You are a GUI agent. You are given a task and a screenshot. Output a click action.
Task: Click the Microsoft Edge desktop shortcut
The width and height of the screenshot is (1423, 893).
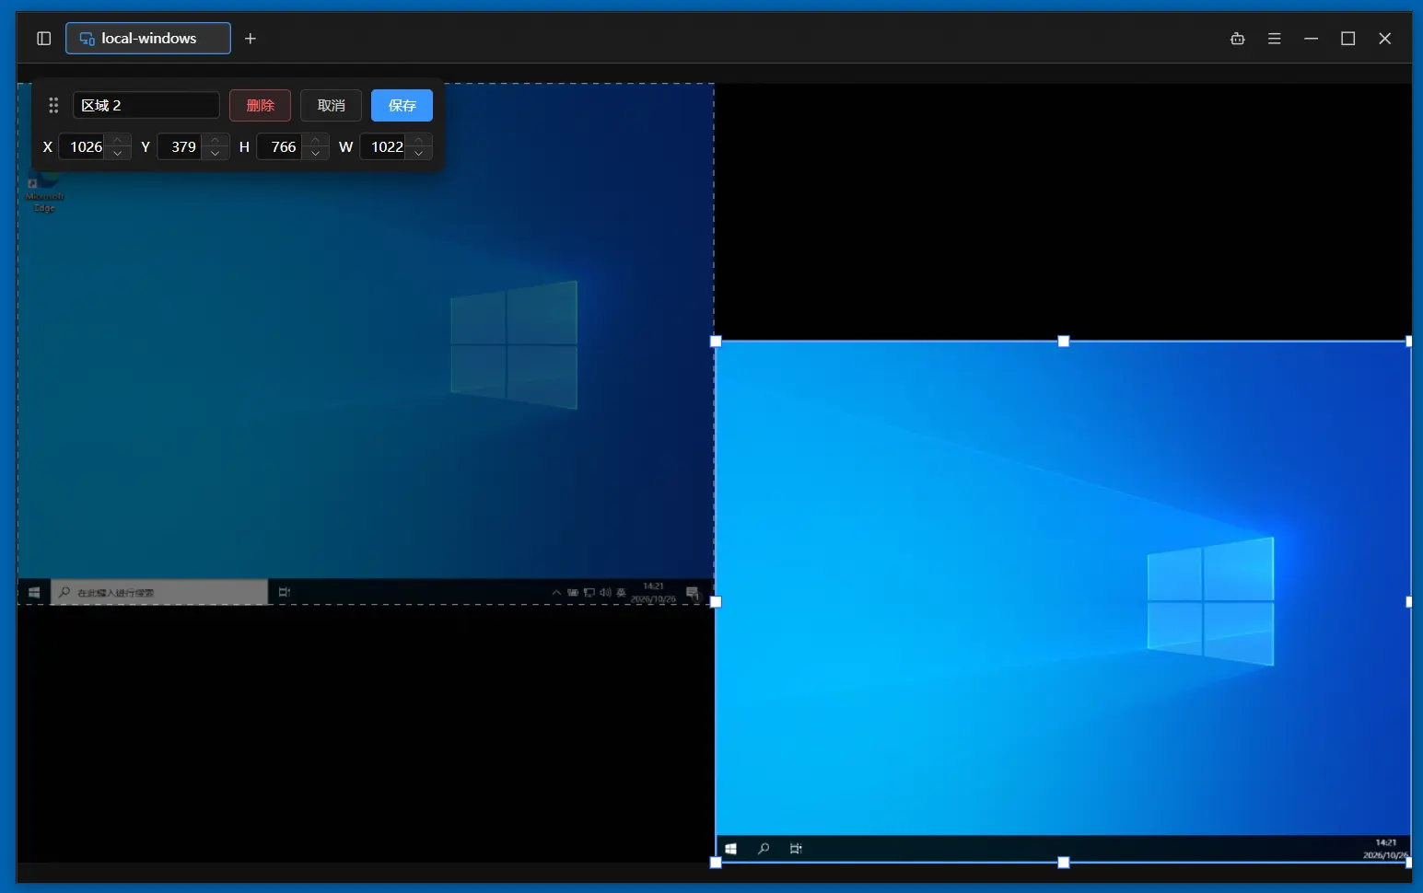pyautogui.click(x=44, y=193)
